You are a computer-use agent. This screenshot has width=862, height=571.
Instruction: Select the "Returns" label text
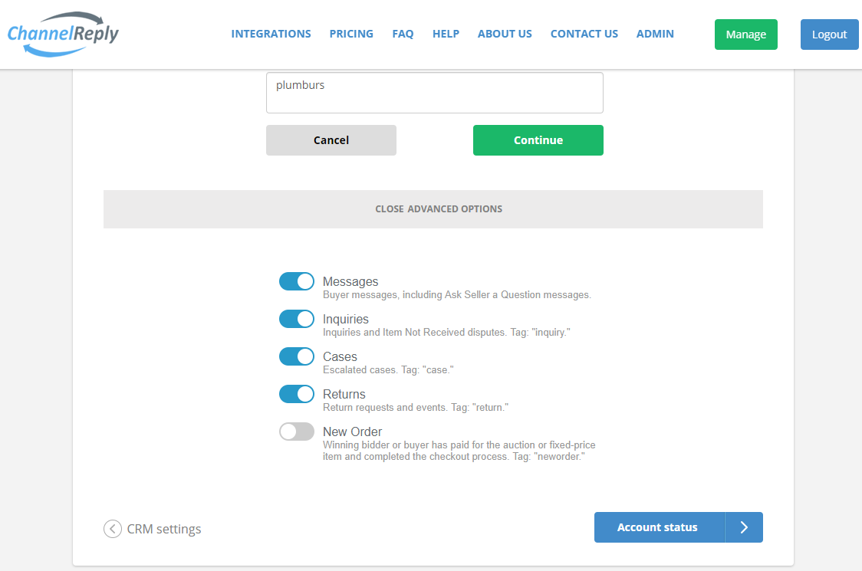[x=344, y=394]
